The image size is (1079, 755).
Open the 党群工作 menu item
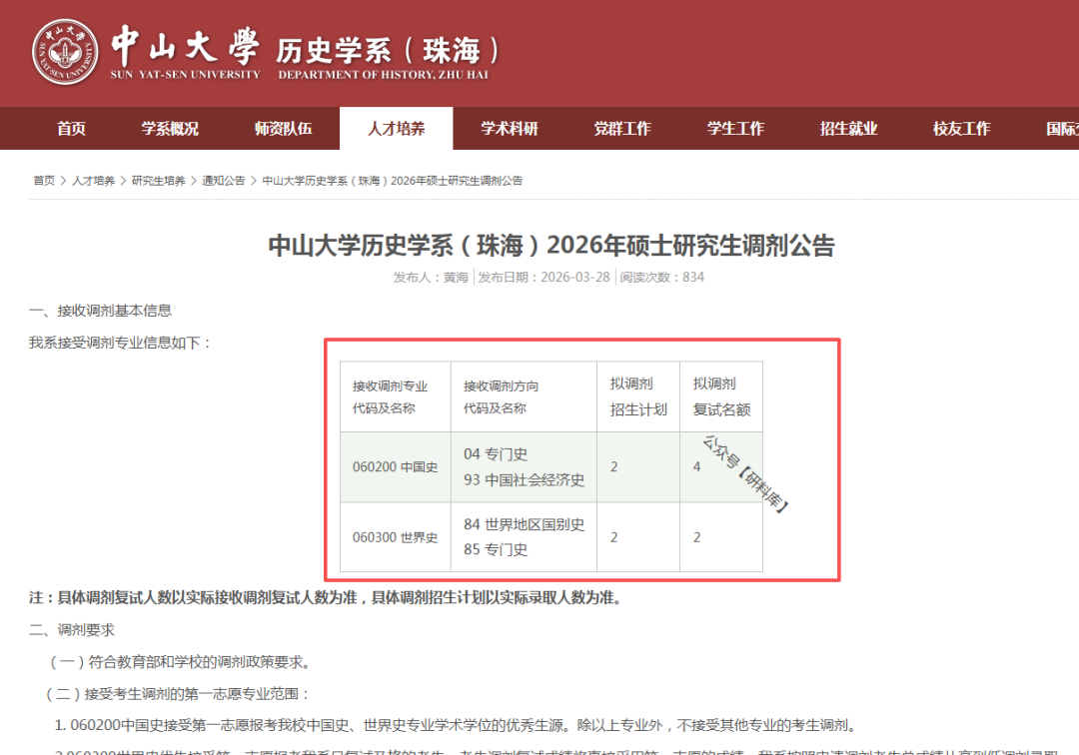(x=621, y=129)
